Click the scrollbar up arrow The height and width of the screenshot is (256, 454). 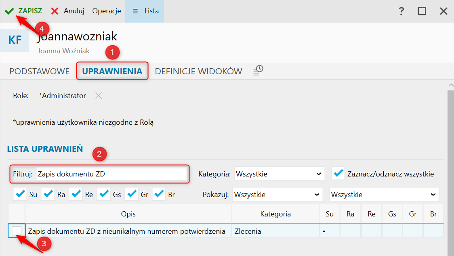tap(451, 85)
